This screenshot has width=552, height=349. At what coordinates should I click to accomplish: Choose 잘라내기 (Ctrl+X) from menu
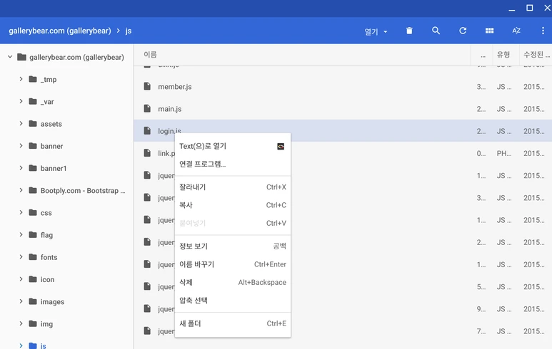tap(233, 187)
